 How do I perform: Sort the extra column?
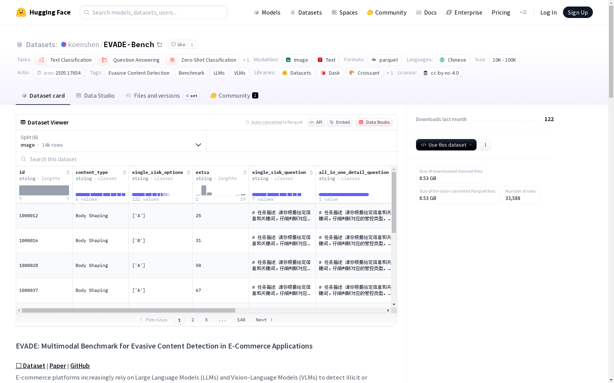point(245,172)
